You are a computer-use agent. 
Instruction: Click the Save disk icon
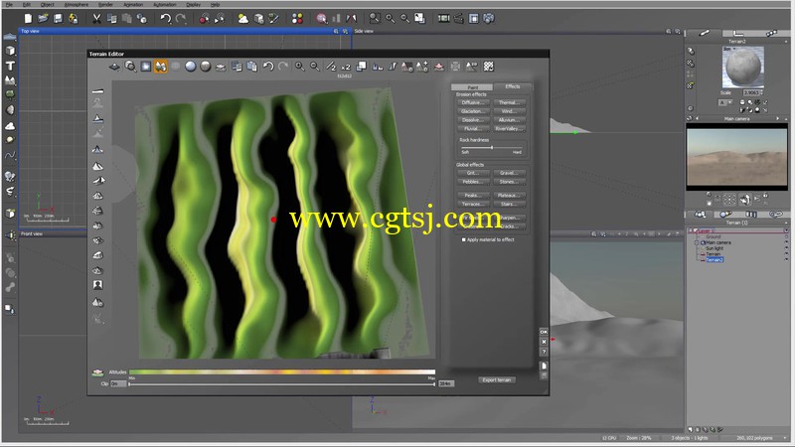pyautogui.click(x=58, y=19)
